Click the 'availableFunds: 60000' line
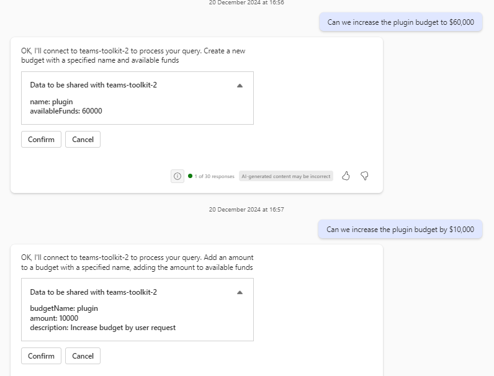 click(66, 111)
